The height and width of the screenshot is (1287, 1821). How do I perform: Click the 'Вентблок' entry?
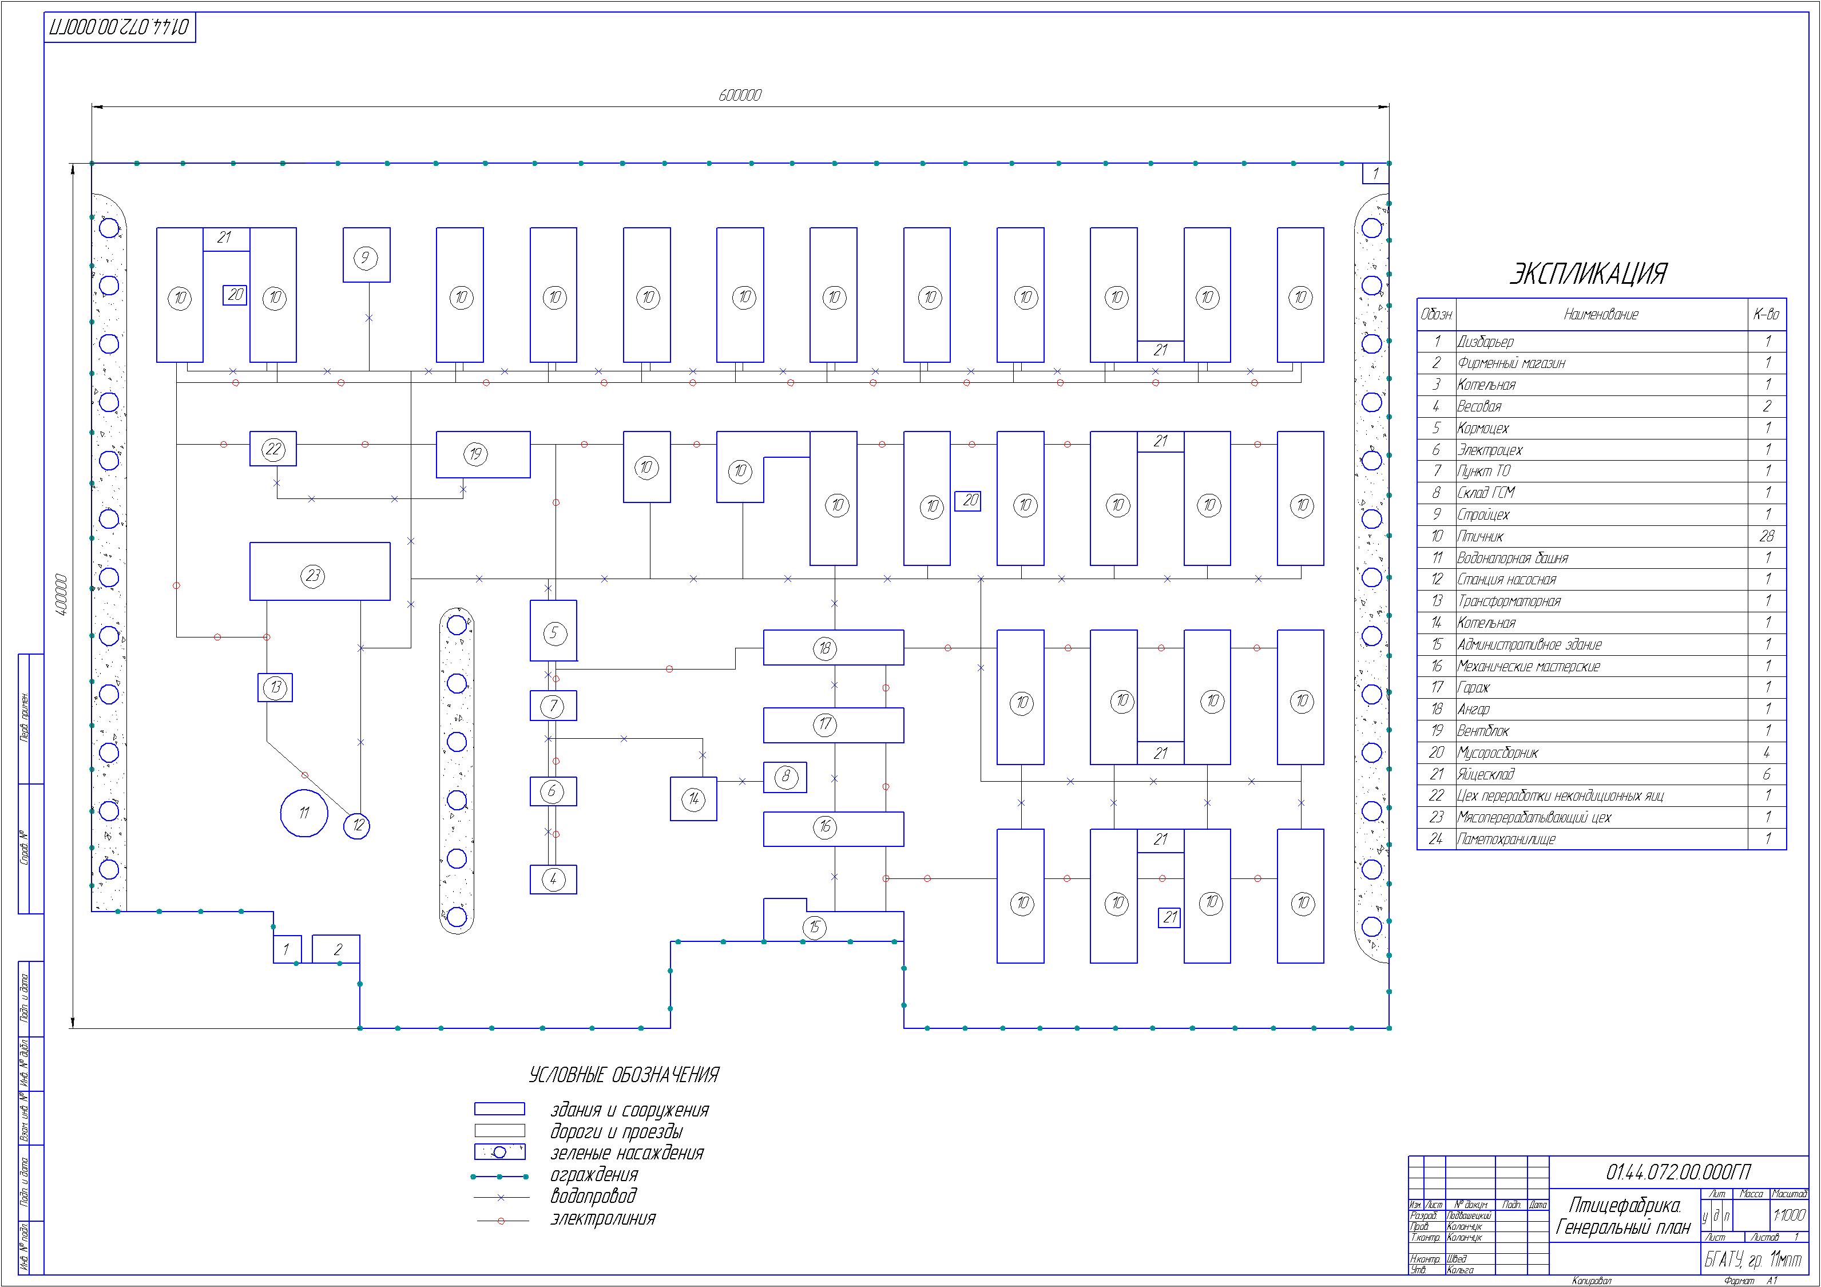1483,731
